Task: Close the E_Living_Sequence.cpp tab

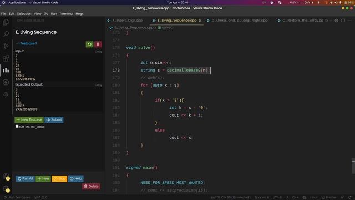Action: (x=200, y=21)
